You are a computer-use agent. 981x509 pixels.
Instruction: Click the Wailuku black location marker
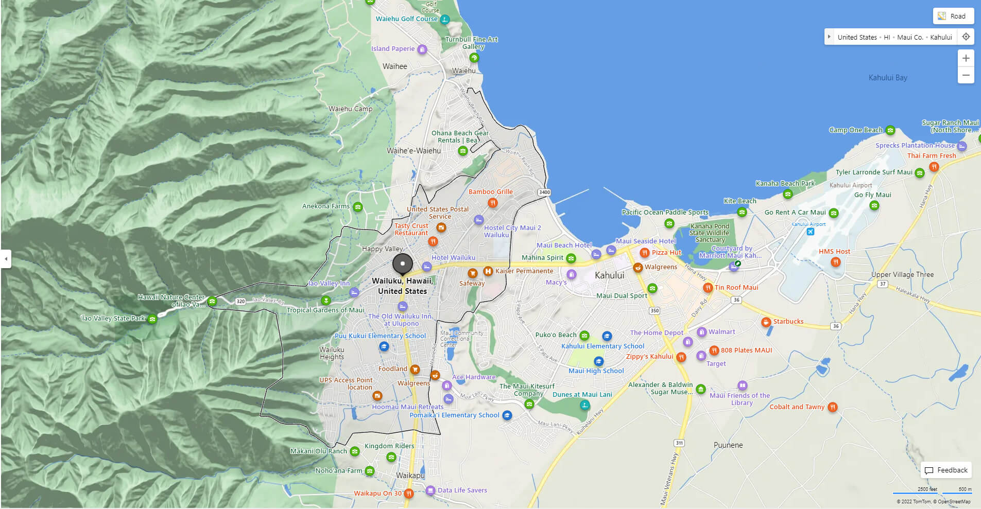[402, 264]
